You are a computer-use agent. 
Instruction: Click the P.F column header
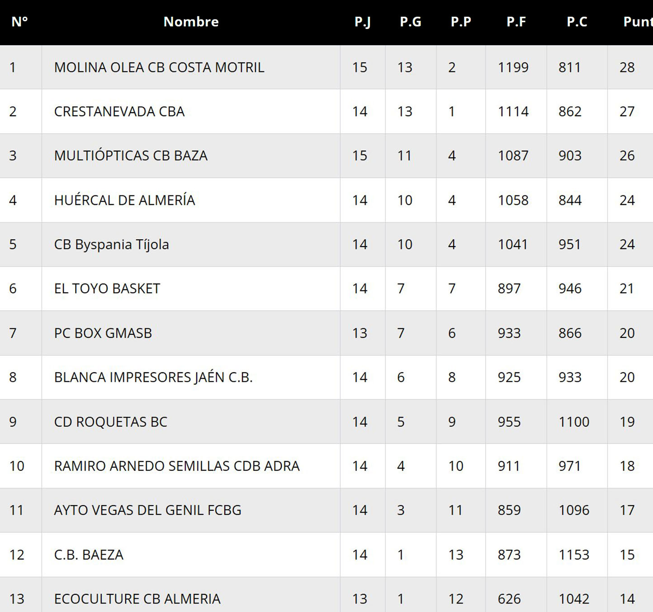coord(516,22)
